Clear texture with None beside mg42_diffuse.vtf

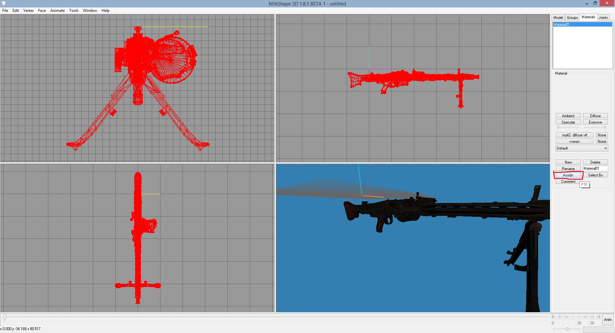click(602, 135)
